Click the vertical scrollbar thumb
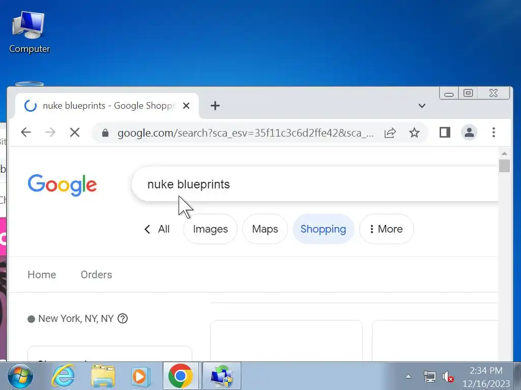The width and height of the screenshot is (521, 390). tap(504, 166)
